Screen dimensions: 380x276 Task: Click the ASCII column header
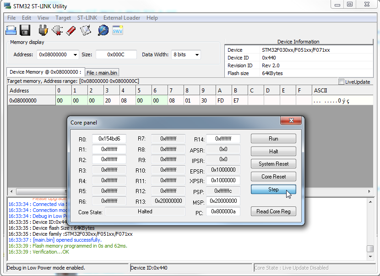coord(342,91)
